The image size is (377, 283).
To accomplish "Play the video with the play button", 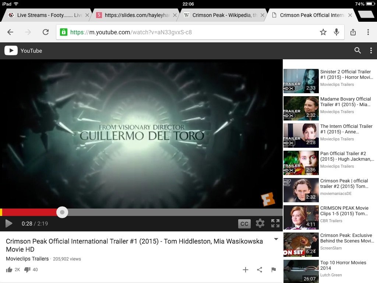I will click(9, 224).
